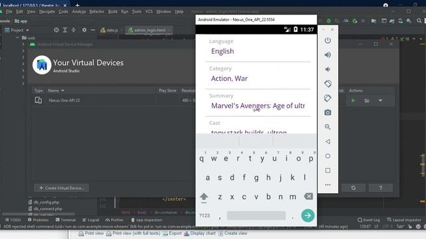The width and height of the screenshot is (426, 239).
Task: Click the Category field Action, War
Action: click(258, 78)
